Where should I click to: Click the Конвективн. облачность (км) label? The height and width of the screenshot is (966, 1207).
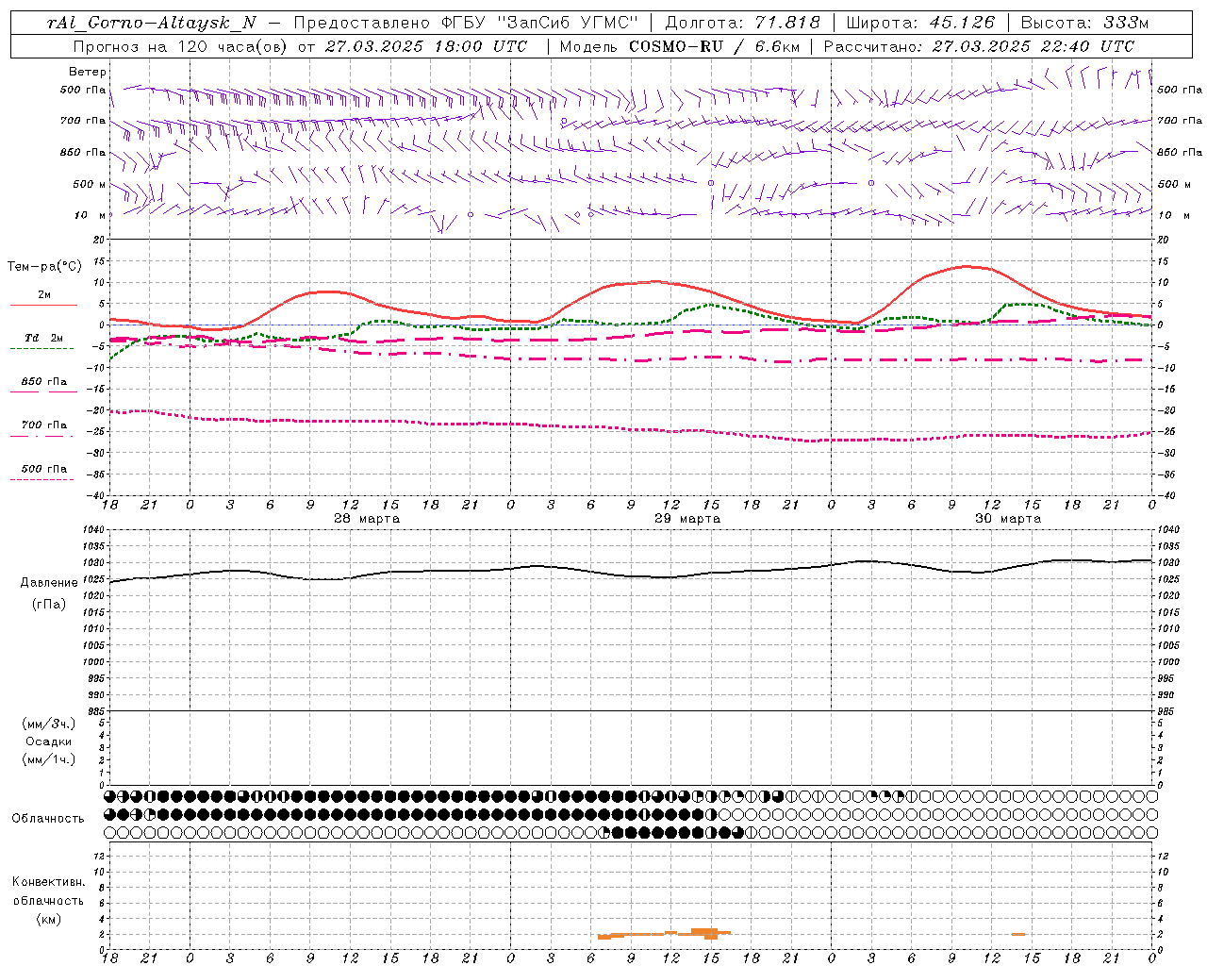point(48,901)
